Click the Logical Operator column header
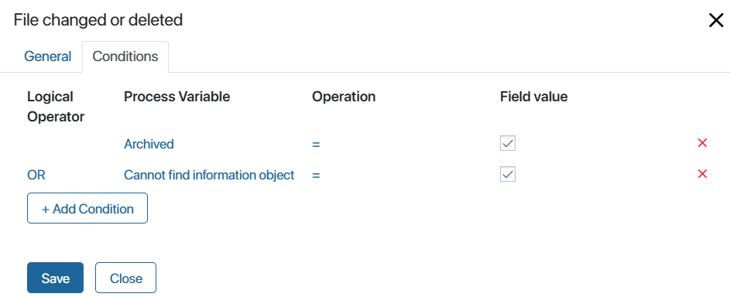The image size is (730, 297). (x=56, y=107)
